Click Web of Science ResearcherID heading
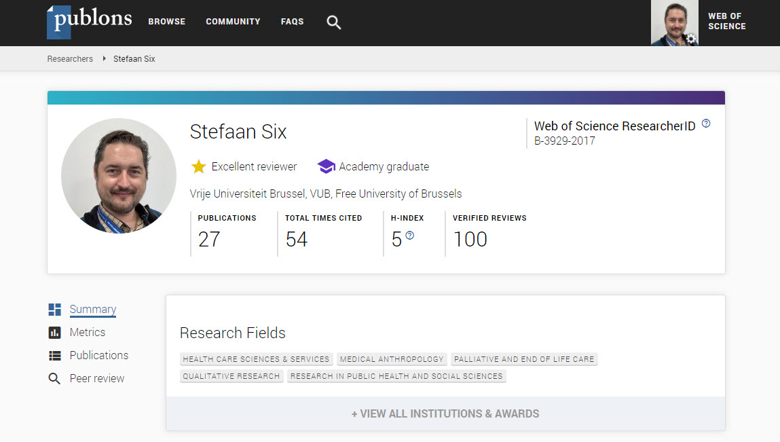780x442 pixels. tap(615, 126)
